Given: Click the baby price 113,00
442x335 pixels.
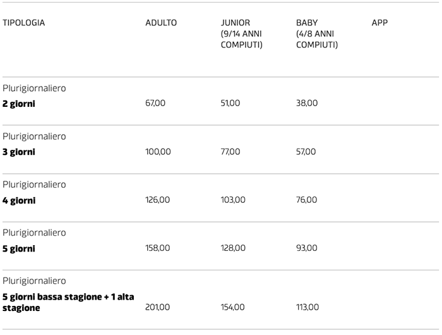Looking at the screenshot, I should point(308,307).
